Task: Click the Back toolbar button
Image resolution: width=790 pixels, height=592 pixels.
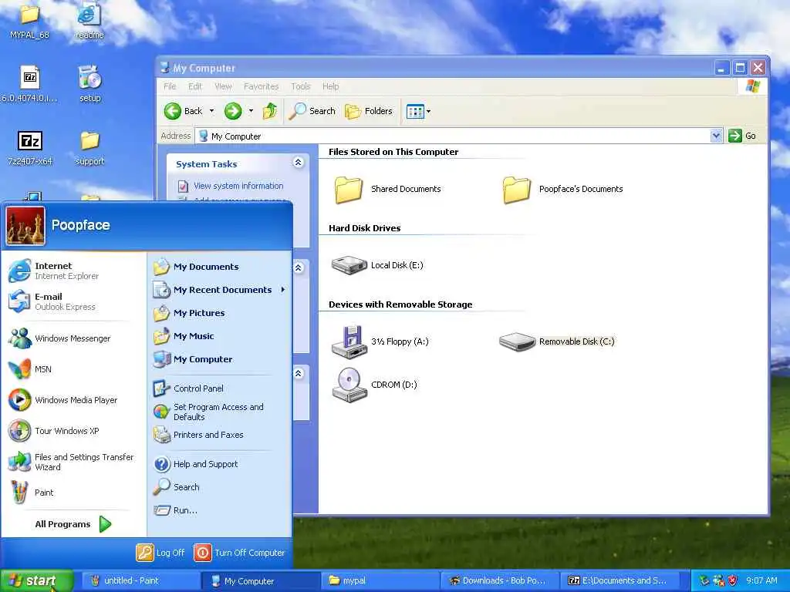Action: tap(184, 111)
